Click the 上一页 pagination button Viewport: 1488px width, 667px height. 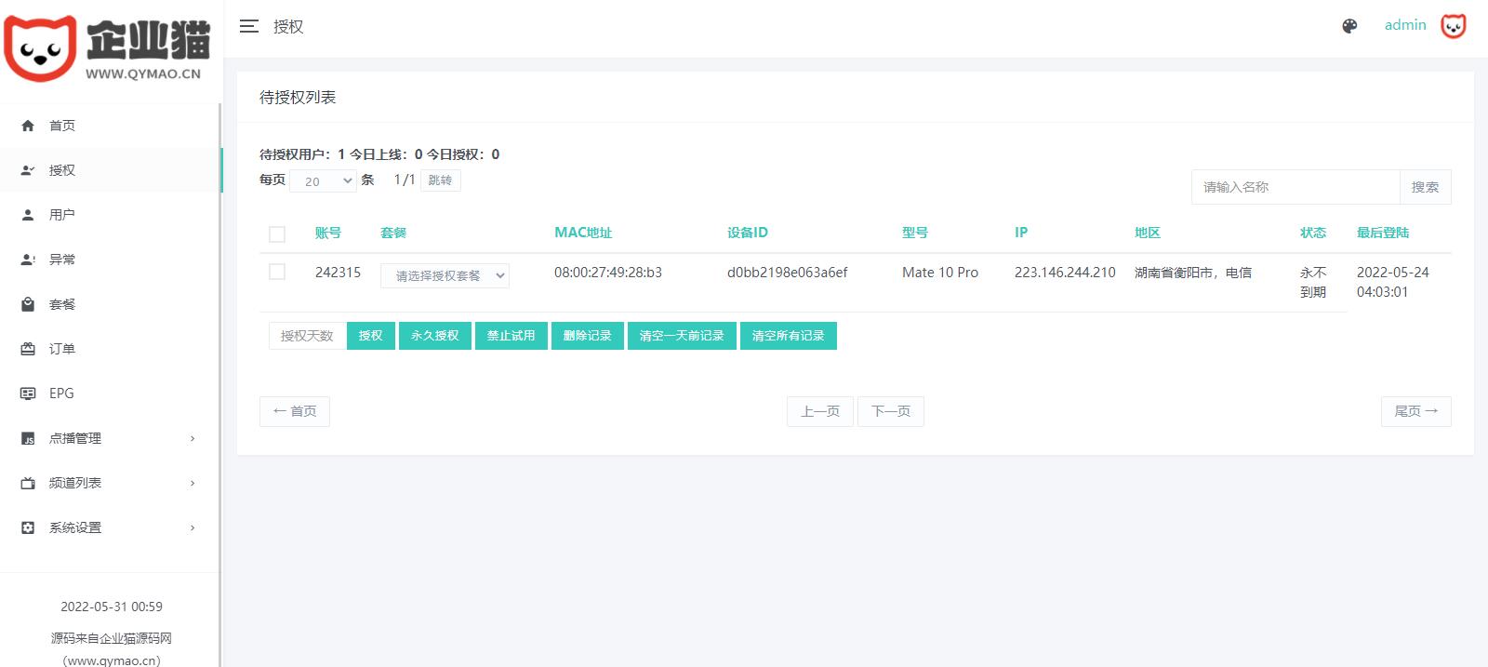pyautogui.click(x=820, y=411)
